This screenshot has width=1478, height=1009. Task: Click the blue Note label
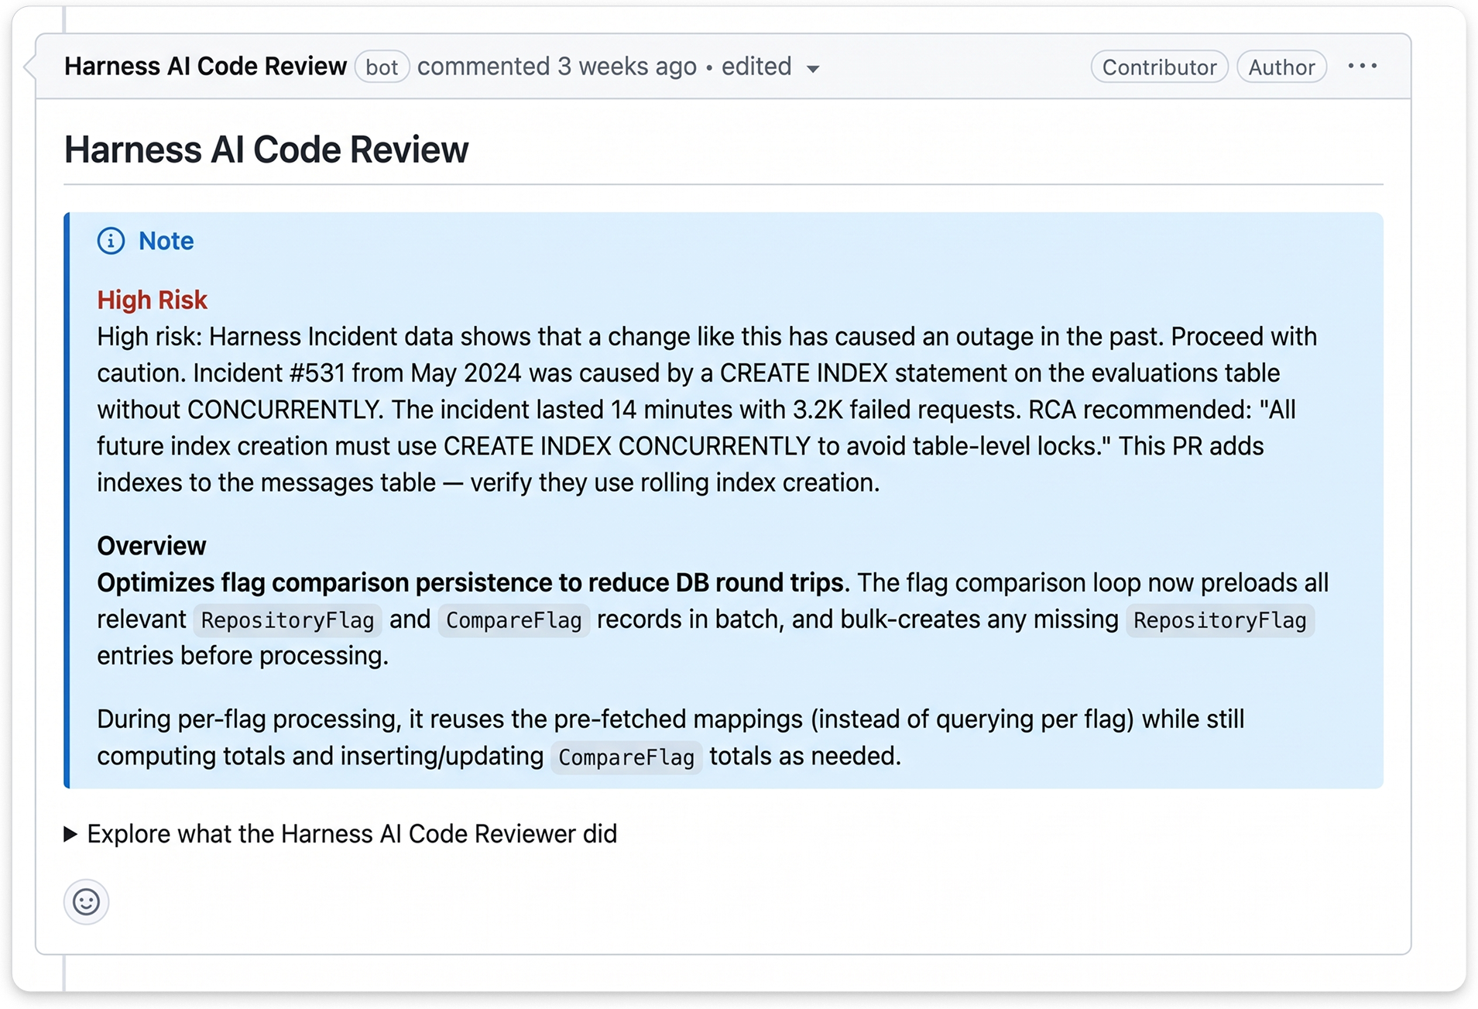point(166,241)
